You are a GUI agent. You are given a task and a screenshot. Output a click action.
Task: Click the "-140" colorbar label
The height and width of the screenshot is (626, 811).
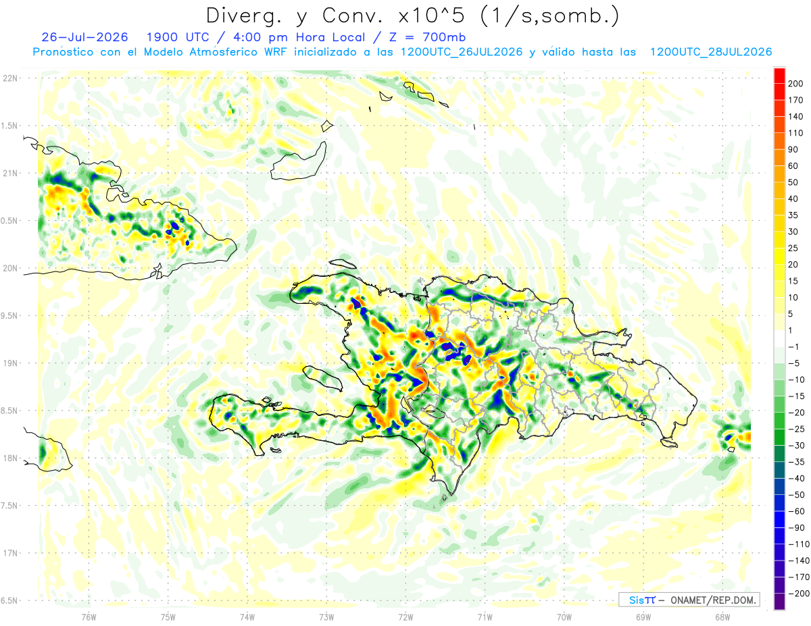[x=798, y=560]
